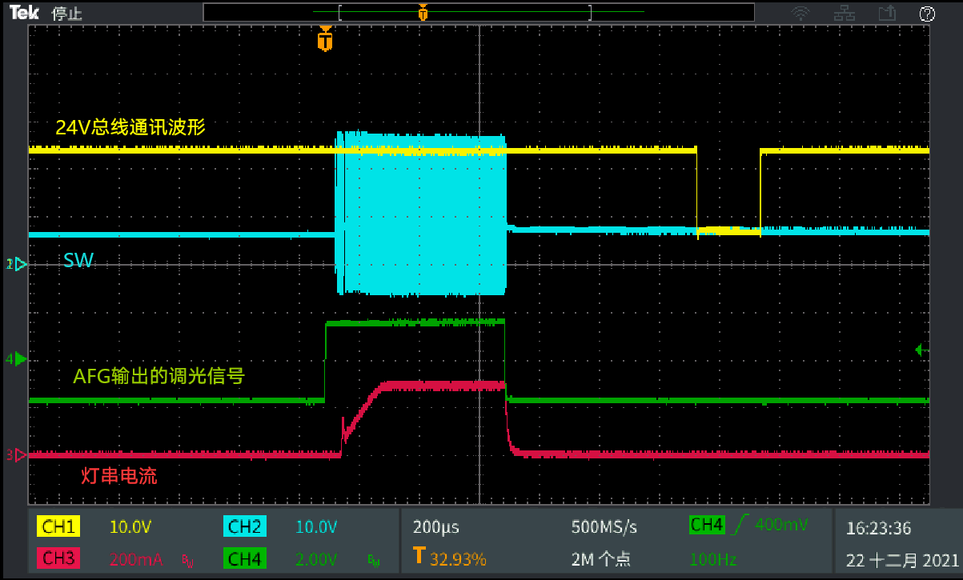Click the Wi-Fi status icon
This screenshot has width=963, height=580.
click(800, 14)
